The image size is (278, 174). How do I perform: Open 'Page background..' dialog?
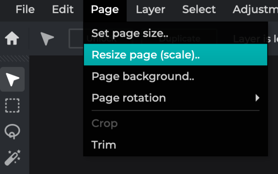143,77
